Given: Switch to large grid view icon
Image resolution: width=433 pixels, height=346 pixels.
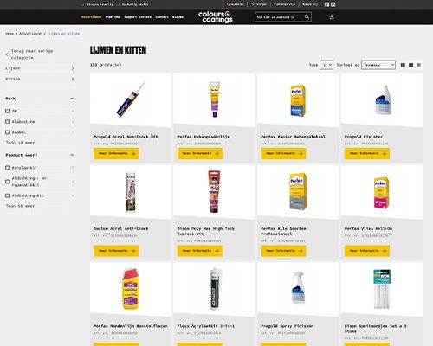Looking at the screenshot, I should coord(403,65).
